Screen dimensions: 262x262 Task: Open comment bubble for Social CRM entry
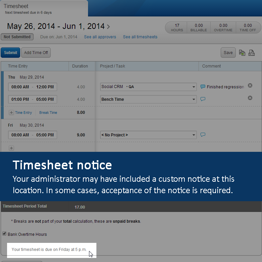click(203, 87)
